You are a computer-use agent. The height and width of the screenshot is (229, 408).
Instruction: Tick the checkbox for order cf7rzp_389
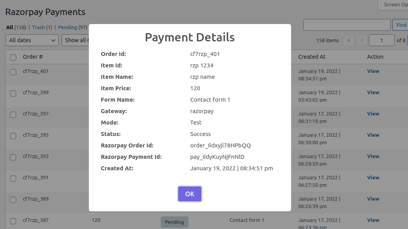(x=13, y=200)
